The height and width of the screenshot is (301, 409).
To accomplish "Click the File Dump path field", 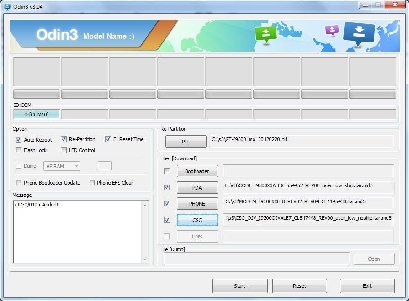I will 257,259.
